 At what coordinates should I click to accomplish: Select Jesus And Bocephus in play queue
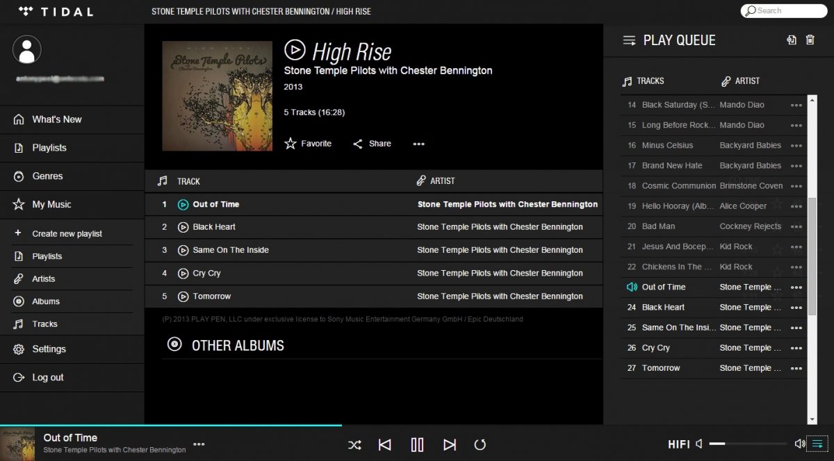(x=678, y=246)
